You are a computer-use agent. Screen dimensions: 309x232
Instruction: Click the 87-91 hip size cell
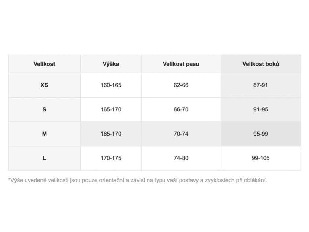click(260, 85)
